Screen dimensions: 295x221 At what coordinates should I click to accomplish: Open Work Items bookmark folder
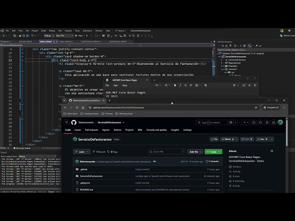(x=71, y=114)
